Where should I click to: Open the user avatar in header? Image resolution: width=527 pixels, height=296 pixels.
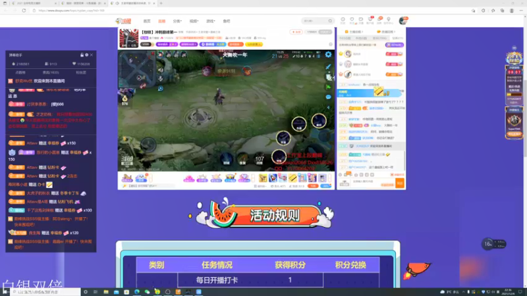tap(402, 21)
